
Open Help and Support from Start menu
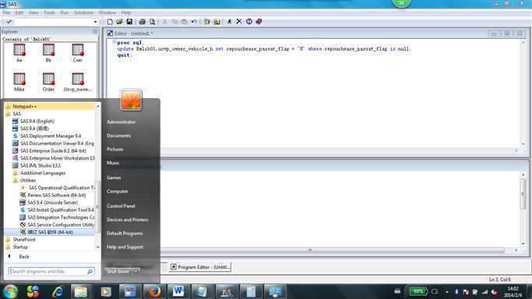tap(125, 247)
